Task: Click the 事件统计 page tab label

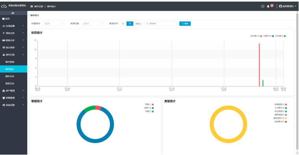Action: pos(35,15)
